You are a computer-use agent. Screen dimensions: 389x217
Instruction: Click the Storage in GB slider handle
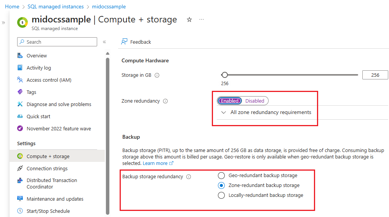click(x=225, y=75)
